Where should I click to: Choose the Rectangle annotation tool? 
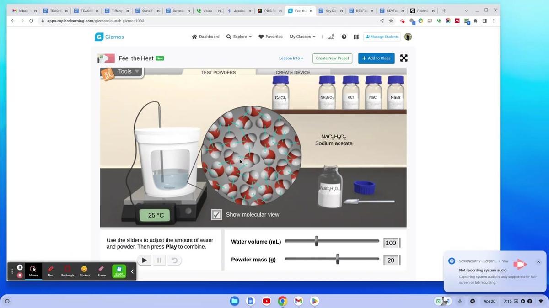tap(68, 271)
